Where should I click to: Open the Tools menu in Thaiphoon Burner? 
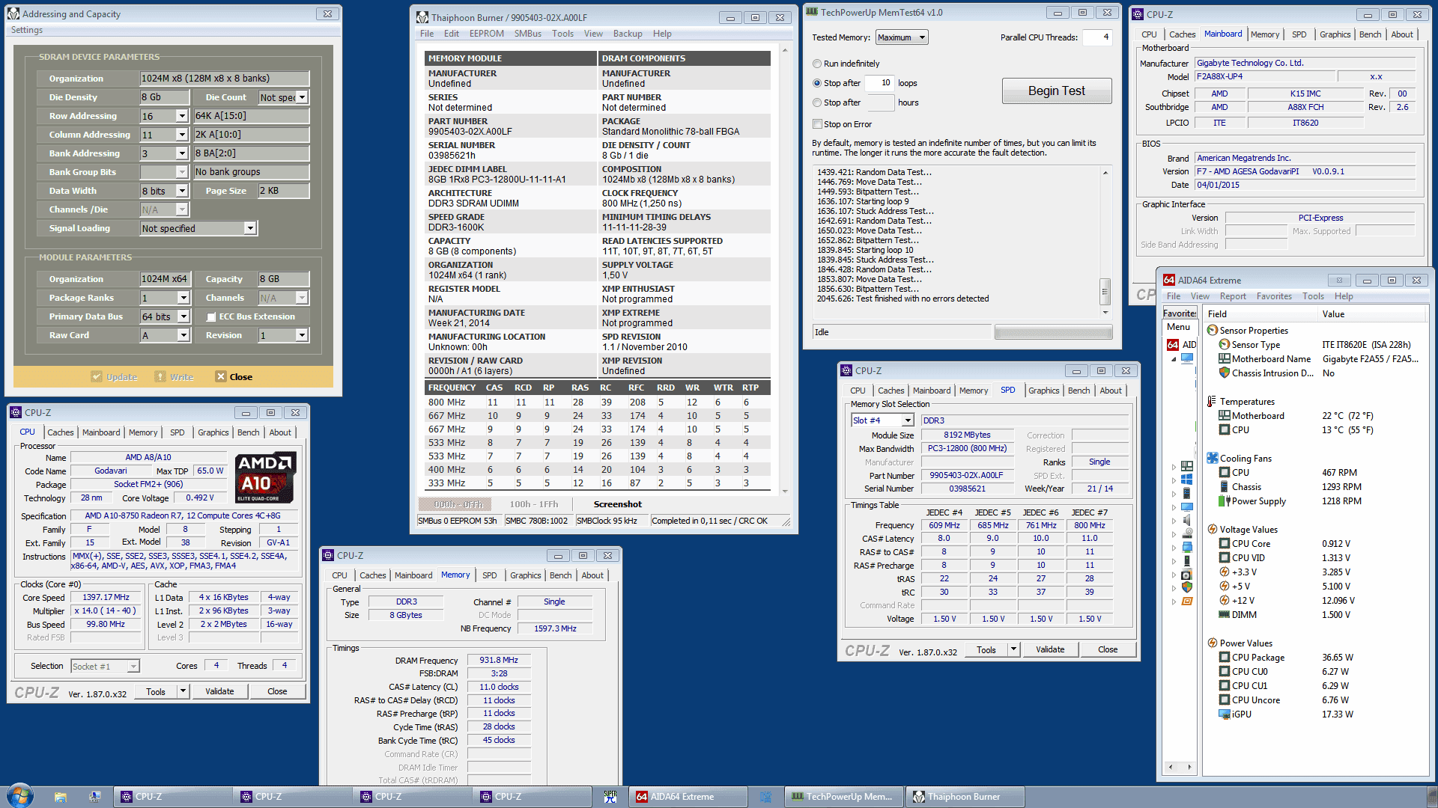click(562, 33)
